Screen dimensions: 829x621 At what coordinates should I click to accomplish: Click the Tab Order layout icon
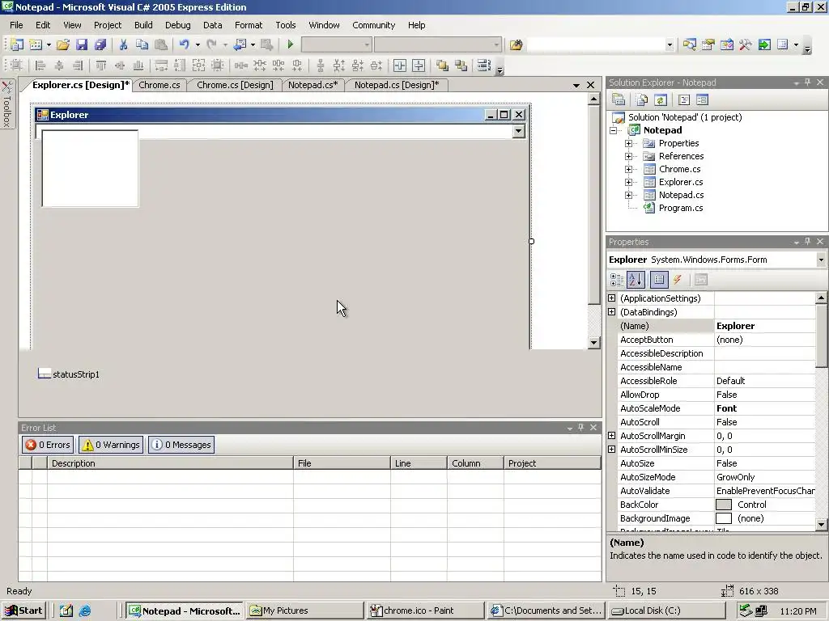click(483, 65)
